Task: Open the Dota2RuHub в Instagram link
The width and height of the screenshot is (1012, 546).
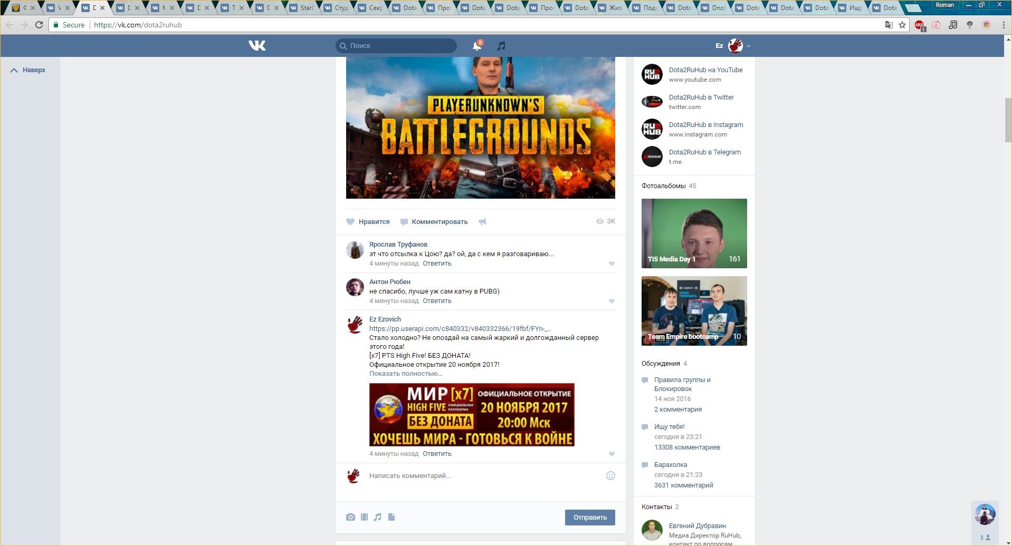Action: 706,125
